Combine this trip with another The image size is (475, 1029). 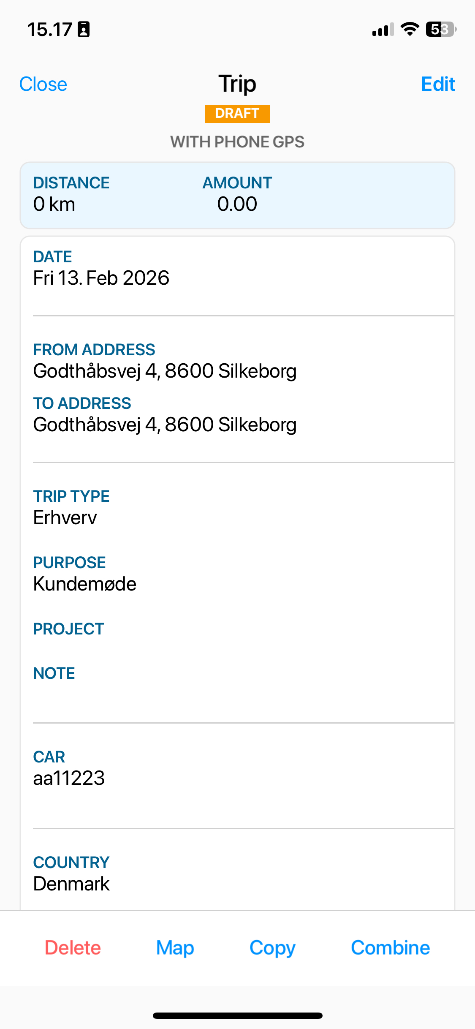point(390,947)
